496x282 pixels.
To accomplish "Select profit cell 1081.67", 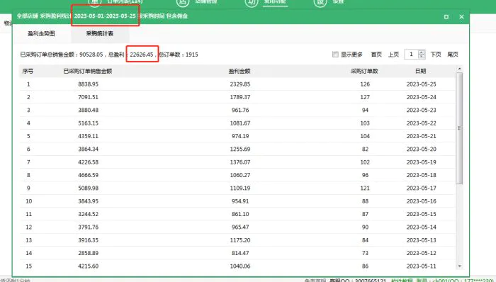I will pyautogui.click(x=240, y=123).
